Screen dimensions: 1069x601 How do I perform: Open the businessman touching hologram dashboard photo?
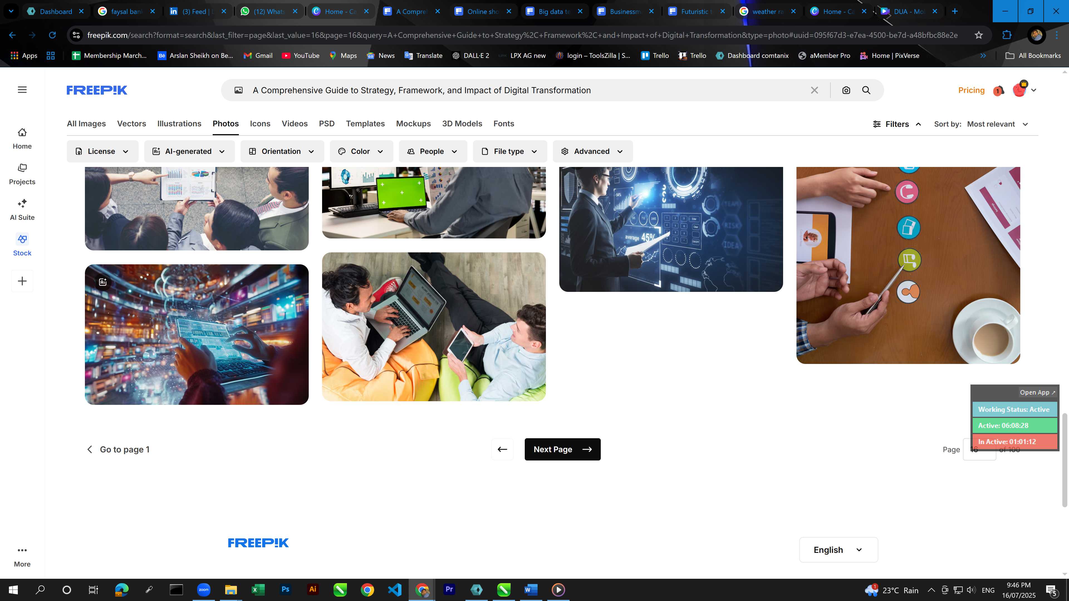point(671,229)
